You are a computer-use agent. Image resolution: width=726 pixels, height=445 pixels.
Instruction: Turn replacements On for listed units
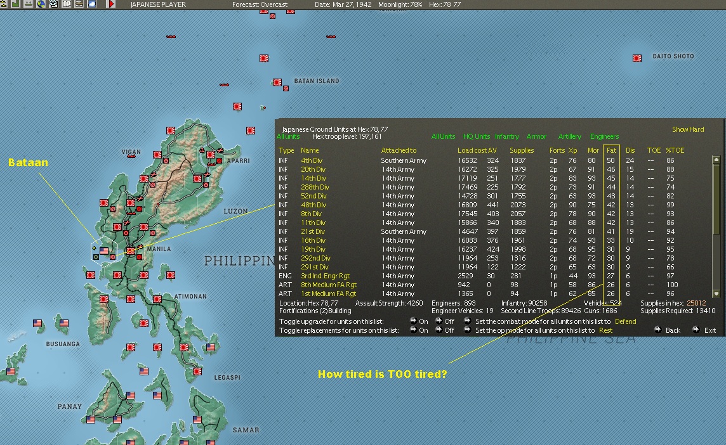[413, 330]
